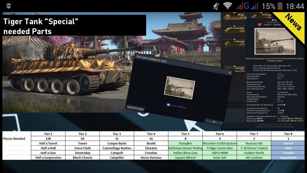Viewport: 307px width, 173px height.
Task: Click the 'Half a Suspension' cell
Action: 48,158
